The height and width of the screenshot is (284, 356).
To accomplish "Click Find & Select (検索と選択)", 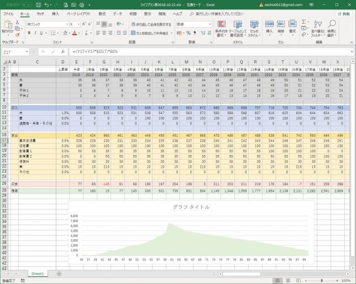I will click(332, 29).
